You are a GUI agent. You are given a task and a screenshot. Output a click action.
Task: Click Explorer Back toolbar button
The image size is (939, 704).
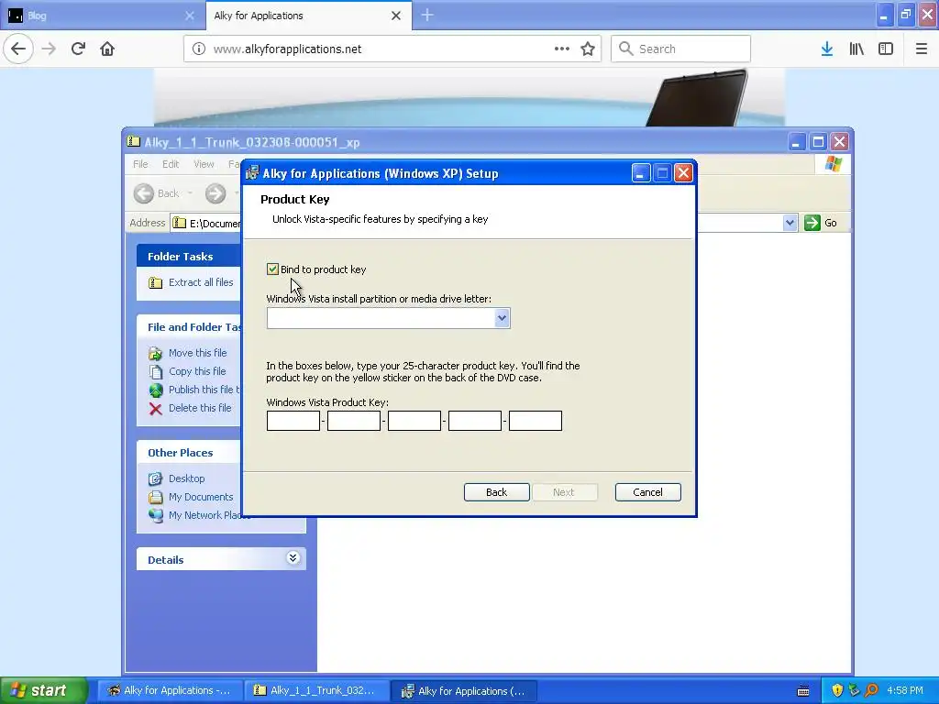click(x=157, y=193)
